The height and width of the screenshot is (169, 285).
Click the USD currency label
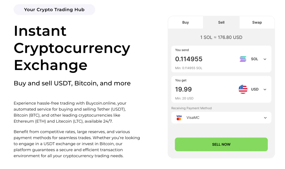(254, 89)
